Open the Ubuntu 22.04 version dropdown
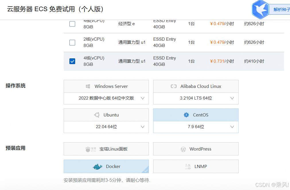 pos(106,127)
